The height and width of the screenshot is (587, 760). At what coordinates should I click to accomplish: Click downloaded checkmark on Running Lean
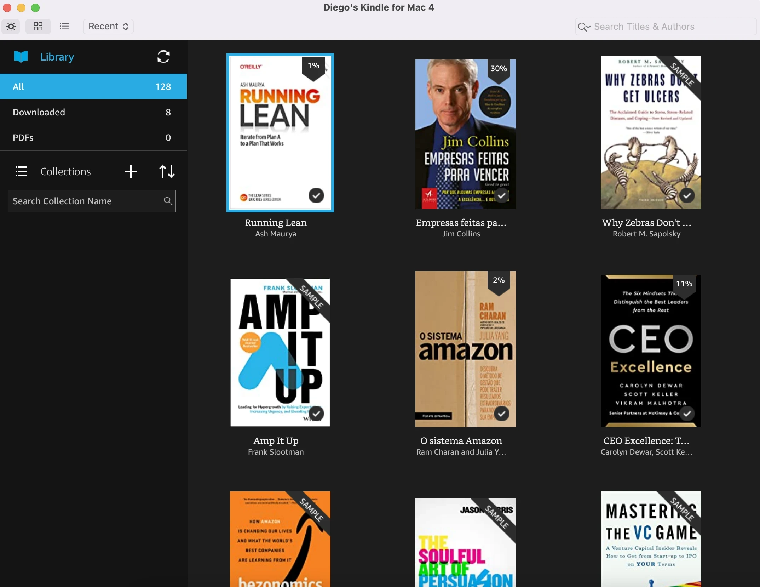pyautogui.click(x=316, y=195)
